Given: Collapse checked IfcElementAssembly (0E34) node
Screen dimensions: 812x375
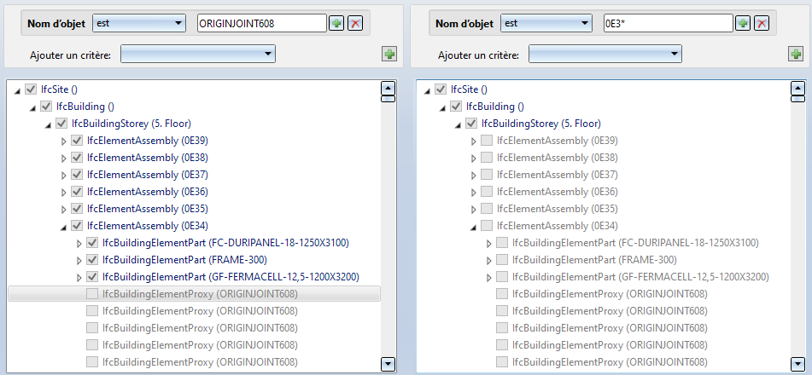Looking at the screenshot, I should point(63,227).
